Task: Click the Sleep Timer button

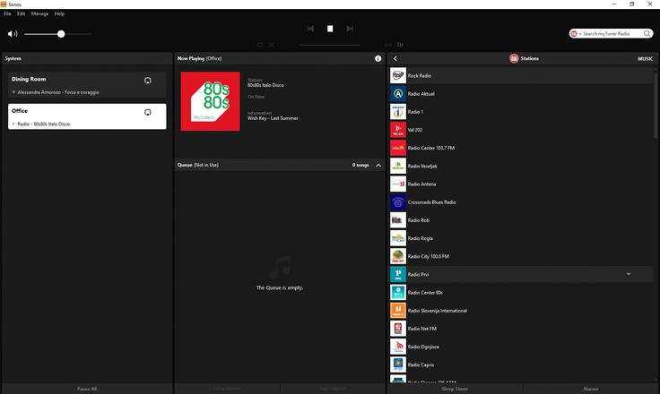Action: (455, 389)
